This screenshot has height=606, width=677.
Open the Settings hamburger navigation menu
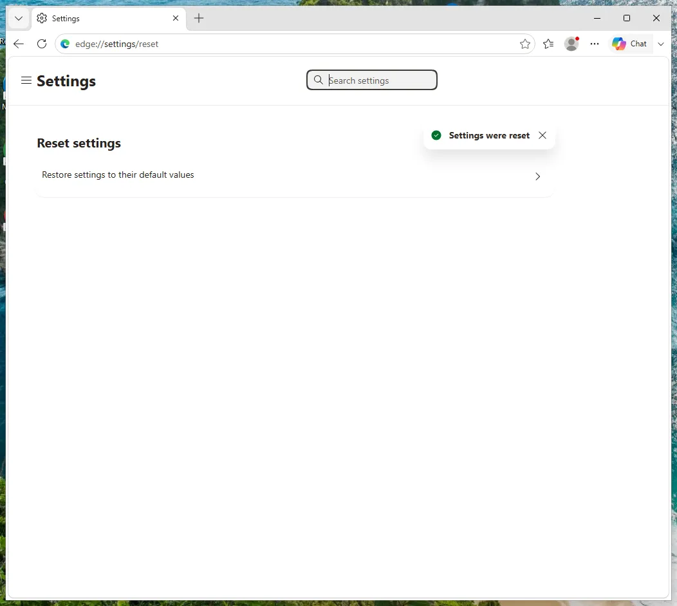click(26, 80)
